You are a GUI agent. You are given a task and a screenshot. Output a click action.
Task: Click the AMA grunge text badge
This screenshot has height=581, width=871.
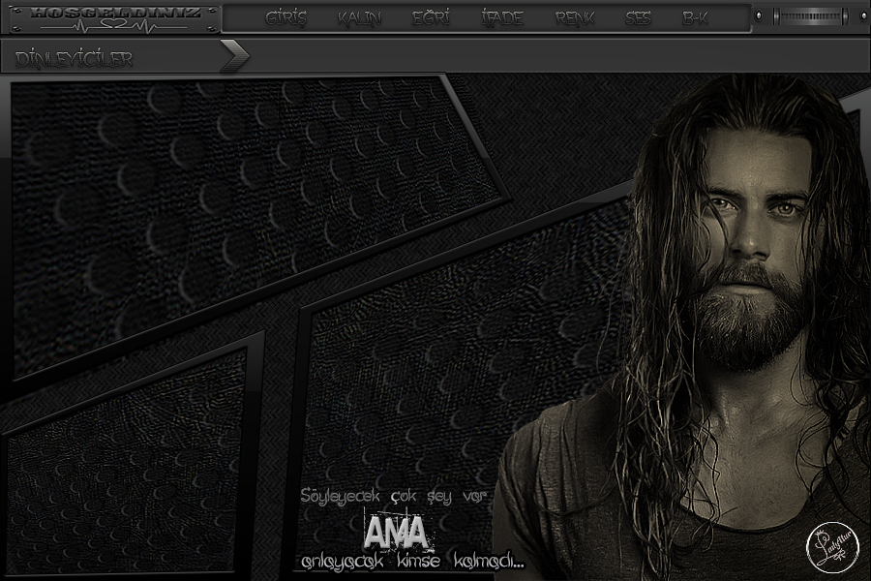pos(395,532)
